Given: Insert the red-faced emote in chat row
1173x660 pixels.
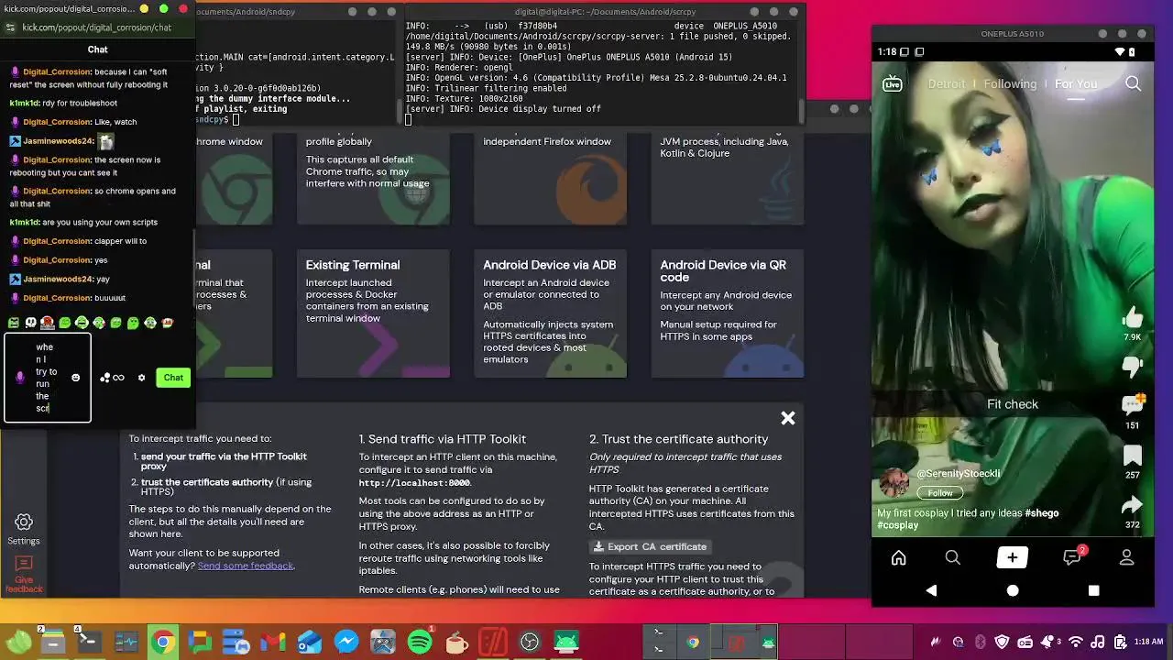Looking at the screenshot, I should click(x=48, y=323).
